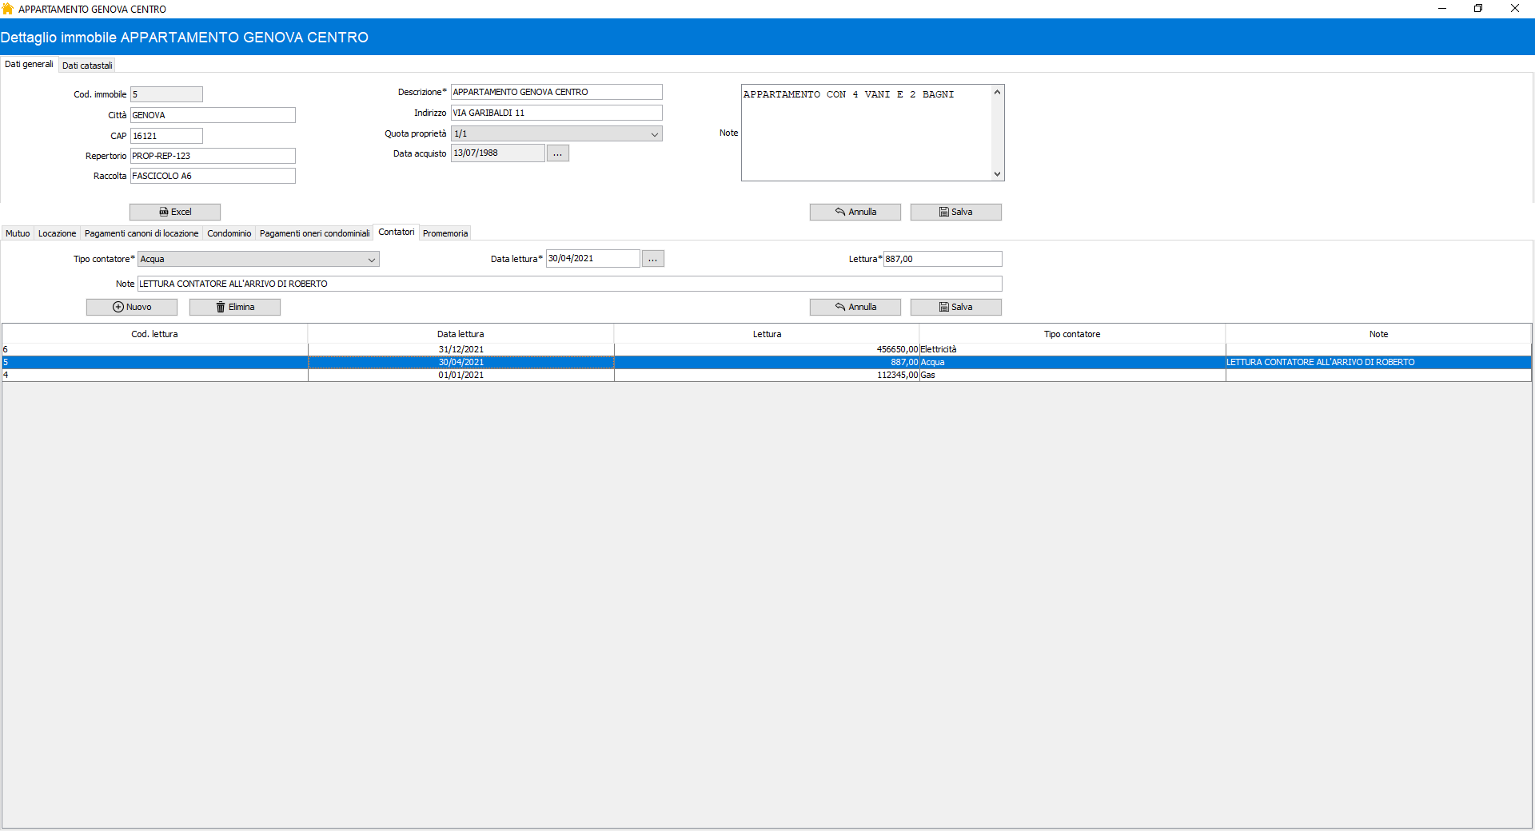Go to the Condominio tab
Image resolution: width=1535 pixels, height=831 pixels.
229,233
